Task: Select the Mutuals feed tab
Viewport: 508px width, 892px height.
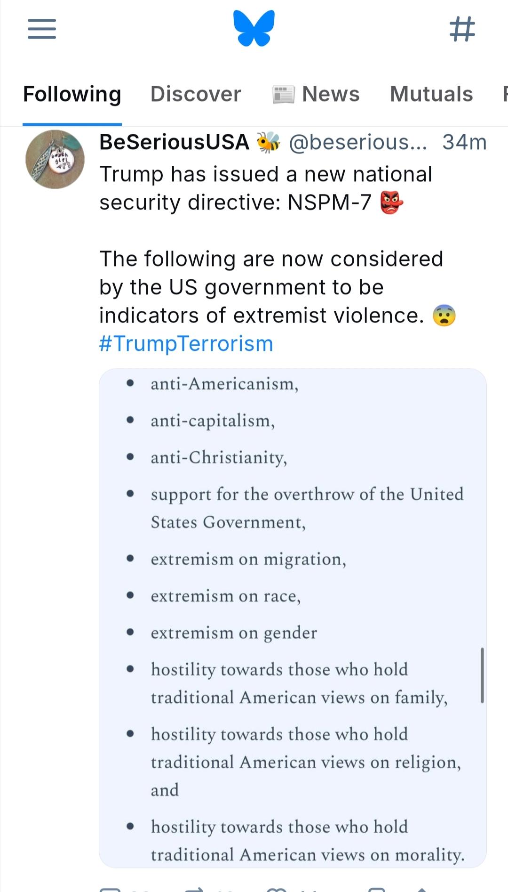Action: pyautogui.click(x=431, y=94)
